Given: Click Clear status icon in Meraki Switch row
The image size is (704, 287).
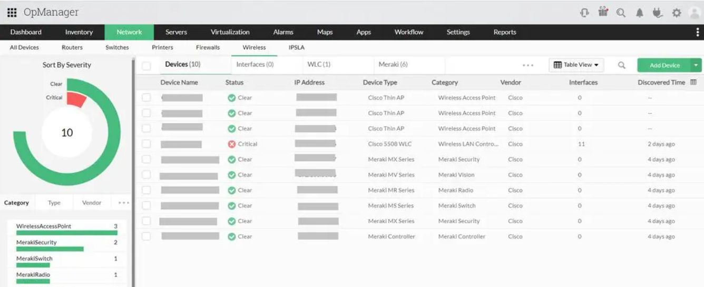Looking at the screenshot, I should tap(231, 205).
